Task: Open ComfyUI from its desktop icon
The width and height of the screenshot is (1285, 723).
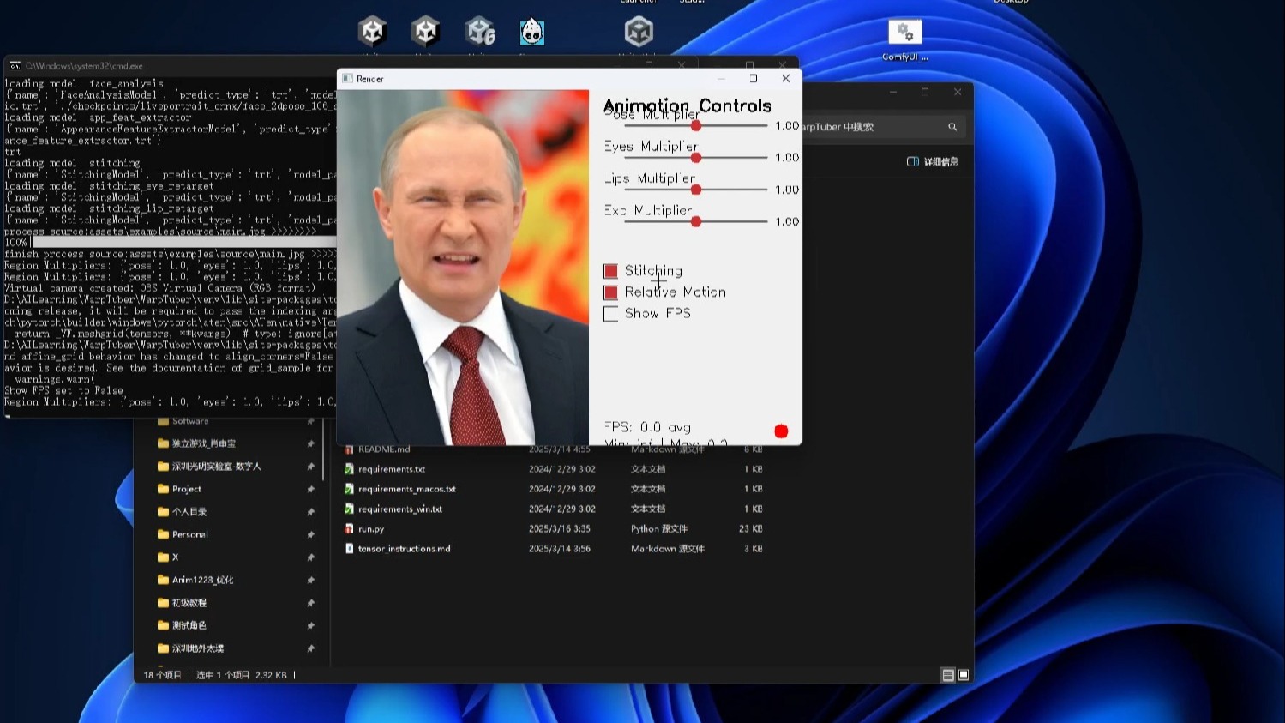Action: (x=904, y=32)
